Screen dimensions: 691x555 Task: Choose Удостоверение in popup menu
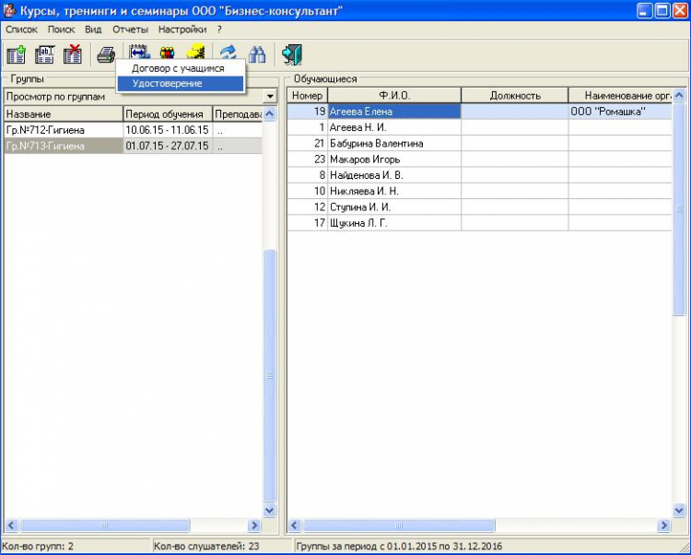point(181,83)
